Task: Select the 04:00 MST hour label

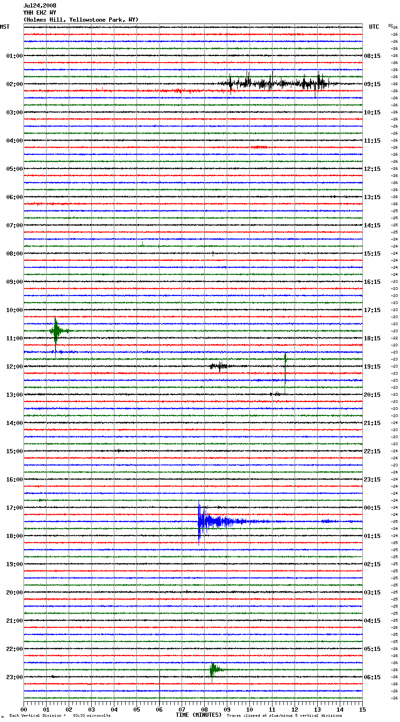Action: coord(15,141)
